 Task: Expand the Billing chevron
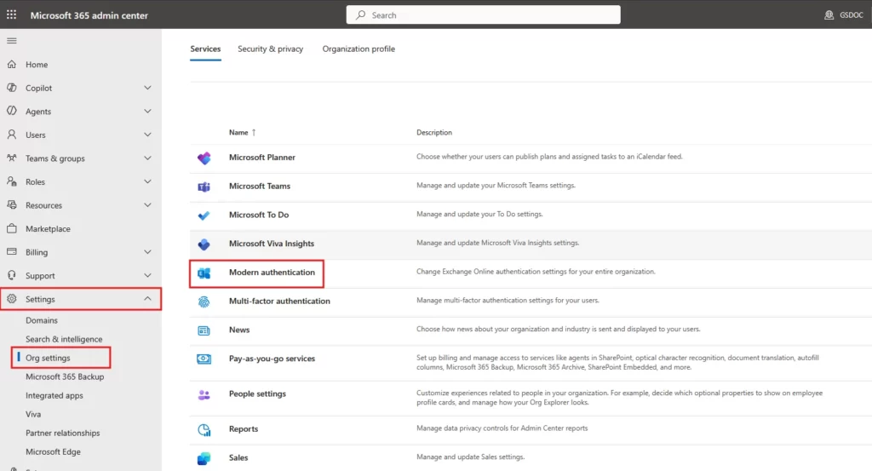[147, 252]
